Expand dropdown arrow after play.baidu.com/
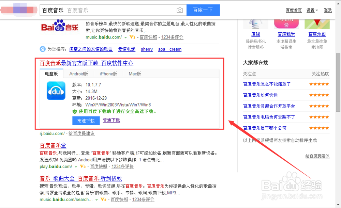This screenshot has height=208, width=341. click(x=76, y=167)
